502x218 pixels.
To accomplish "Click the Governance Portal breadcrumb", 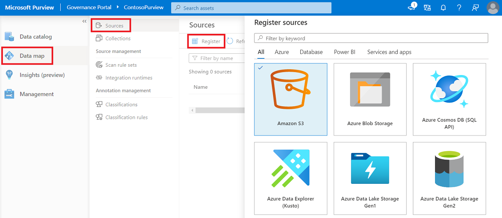I will 89,8.
